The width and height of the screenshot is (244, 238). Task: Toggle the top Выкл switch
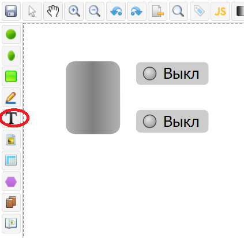point(172,74)
